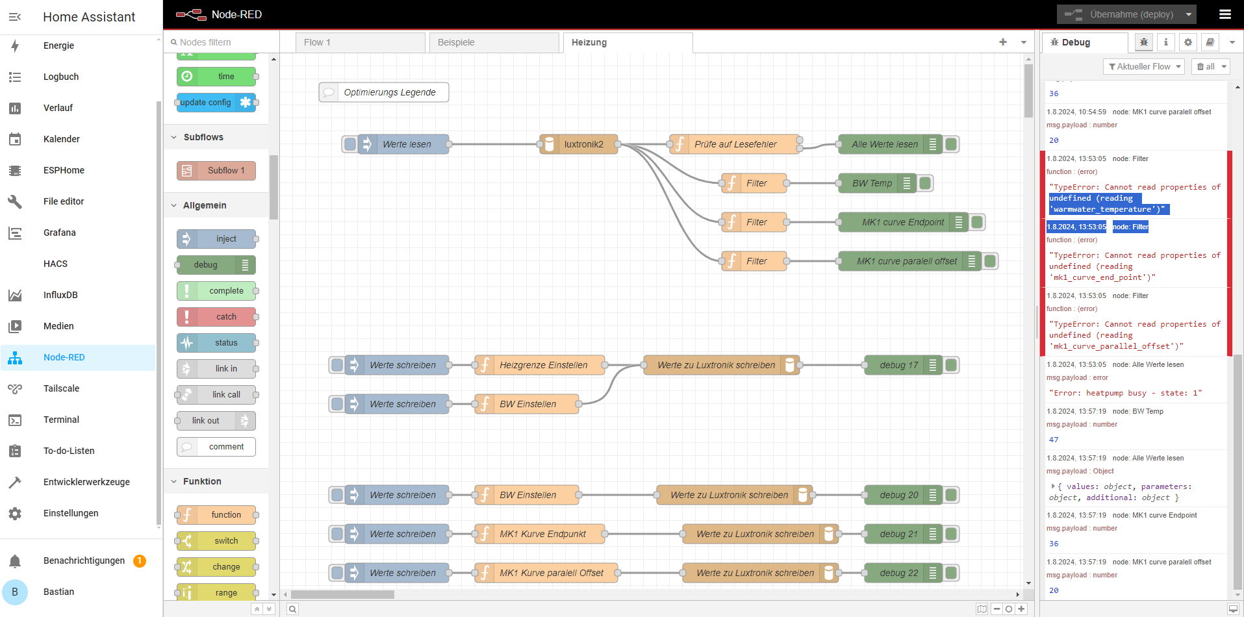Click the 'Nodes filtern' search field
Viewport: 1244px width, 617px height.
pyautogui.click(x=221, y=42)
